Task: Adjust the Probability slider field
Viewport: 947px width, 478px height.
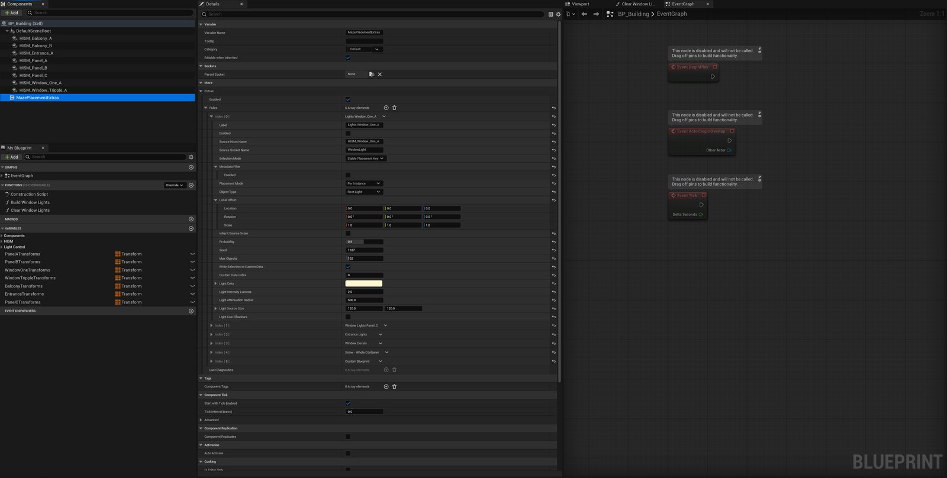Action: [364, 242]
